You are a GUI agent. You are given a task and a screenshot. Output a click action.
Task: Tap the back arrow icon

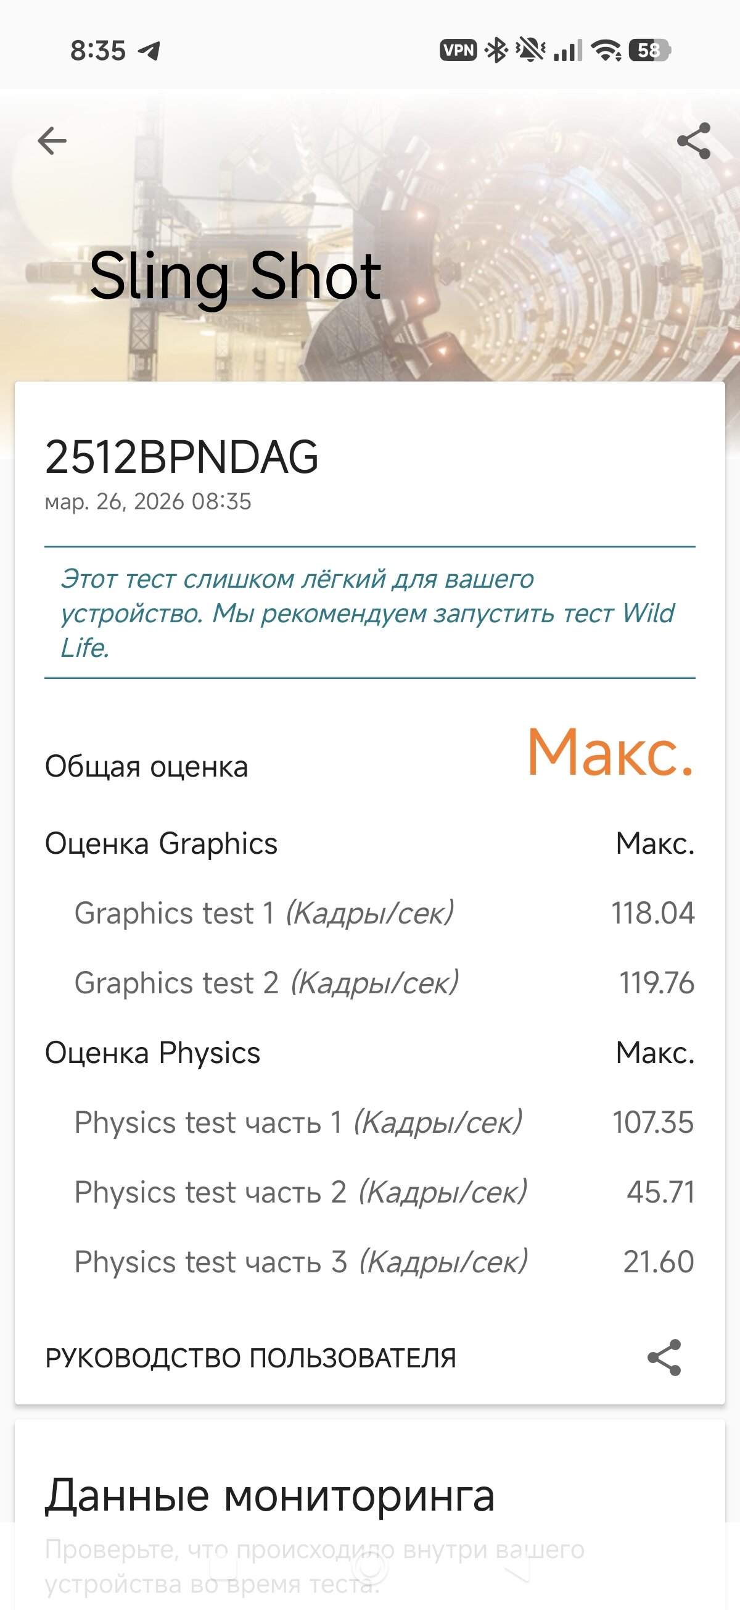pyautogui.click(x=52, y=141)
